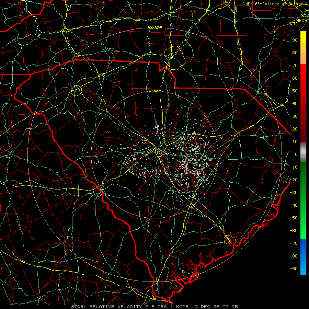Click the 0.5 DEG elevation text
309x309 pixels.
156,307
